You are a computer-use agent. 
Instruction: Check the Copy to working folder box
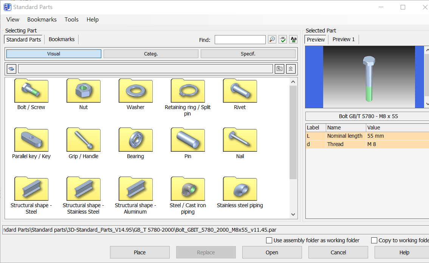tap(374, 240)
